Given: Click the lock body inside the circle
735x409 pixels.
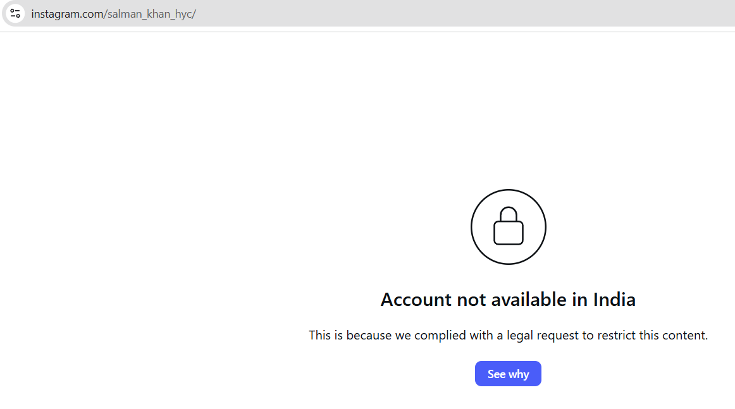Looking at the screenshot, I should 508,233.
